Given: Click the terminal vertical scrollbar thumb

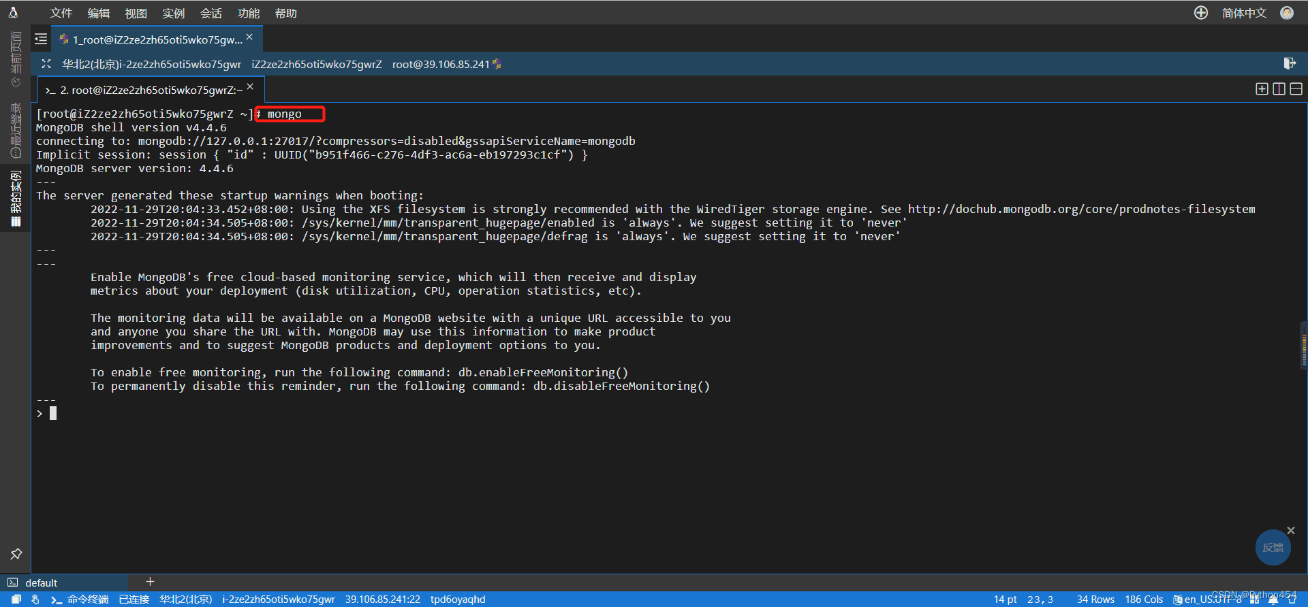Looking at the screenshot, I should tap(1304, 346).
